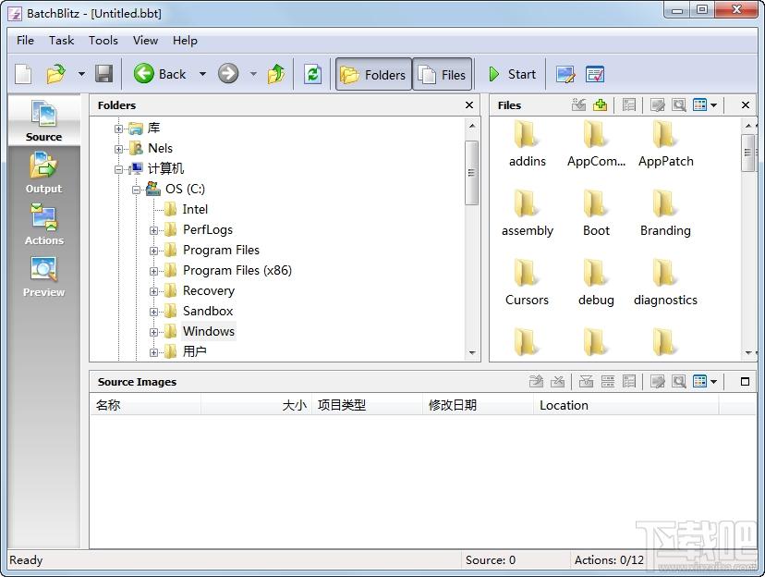Toggle the Files pane button
Viewport: 765px width, 577px height.
[443, 75]
